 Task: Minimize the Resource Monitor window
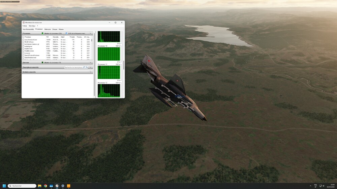(110, 23)
